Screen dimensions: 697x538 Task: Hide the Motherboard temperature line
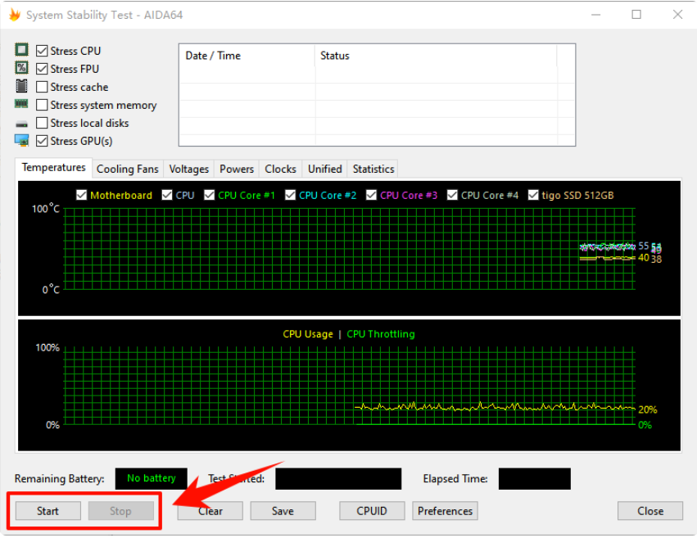[81, 195]
